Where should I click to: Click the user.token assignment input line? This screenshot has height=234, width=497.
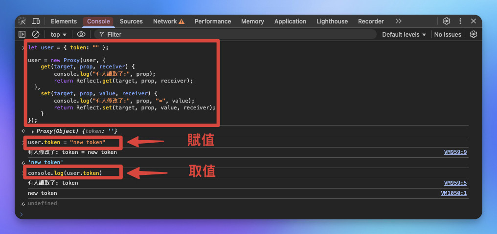(x=67, y=143)
